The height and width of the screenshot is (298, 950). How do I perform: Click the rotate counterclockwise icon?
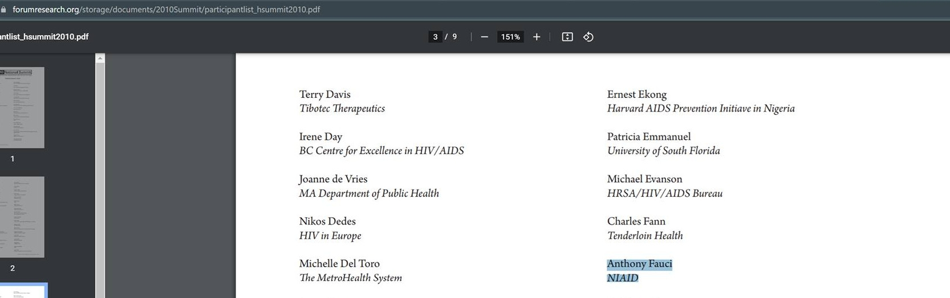coord(588,37)
